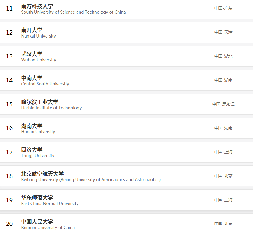Open the Tongji University link
Screen dimensions: 253x234
[x=38, y=156]
